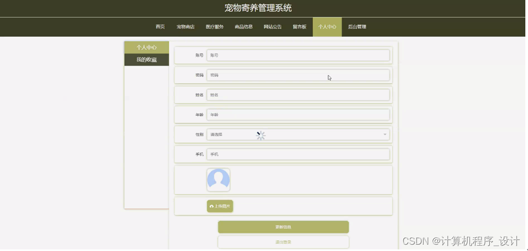This screenshot has height=251, width=528.
Task: Click the 个人中心 navigation tab
Action: [327, 27]
